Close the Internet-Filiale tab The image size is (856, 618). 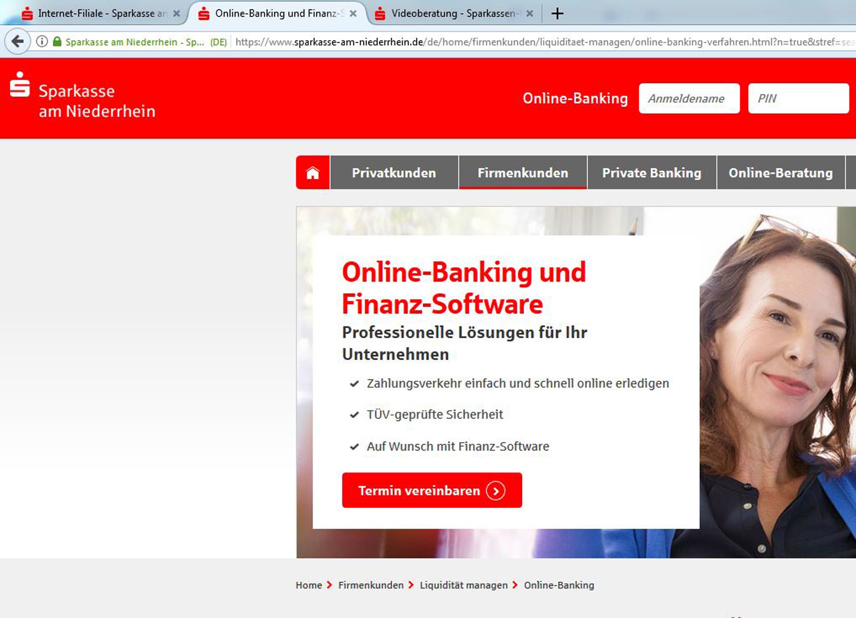click(176, 14)
